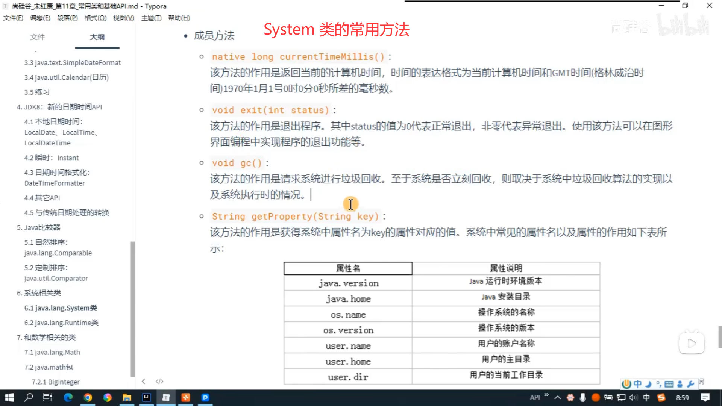Viewport: 722px width, 406px height.
Task: Open Chrome browser in the taskbar
Action: [88, 397]
